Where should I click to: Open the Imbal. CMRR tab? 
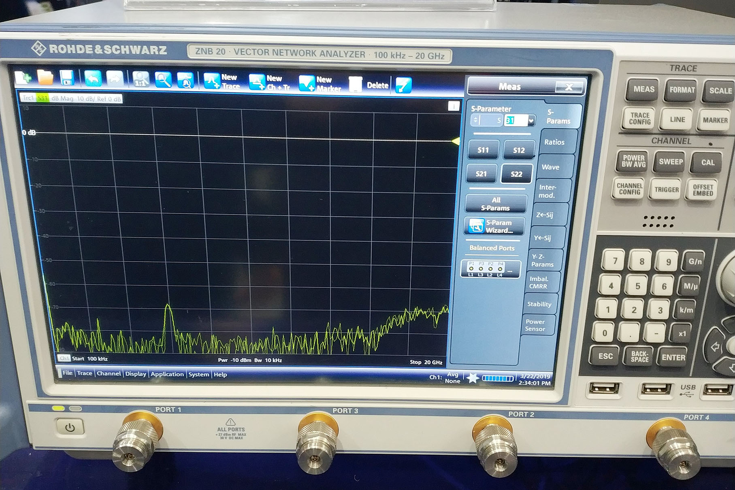(x=539, y=282)
